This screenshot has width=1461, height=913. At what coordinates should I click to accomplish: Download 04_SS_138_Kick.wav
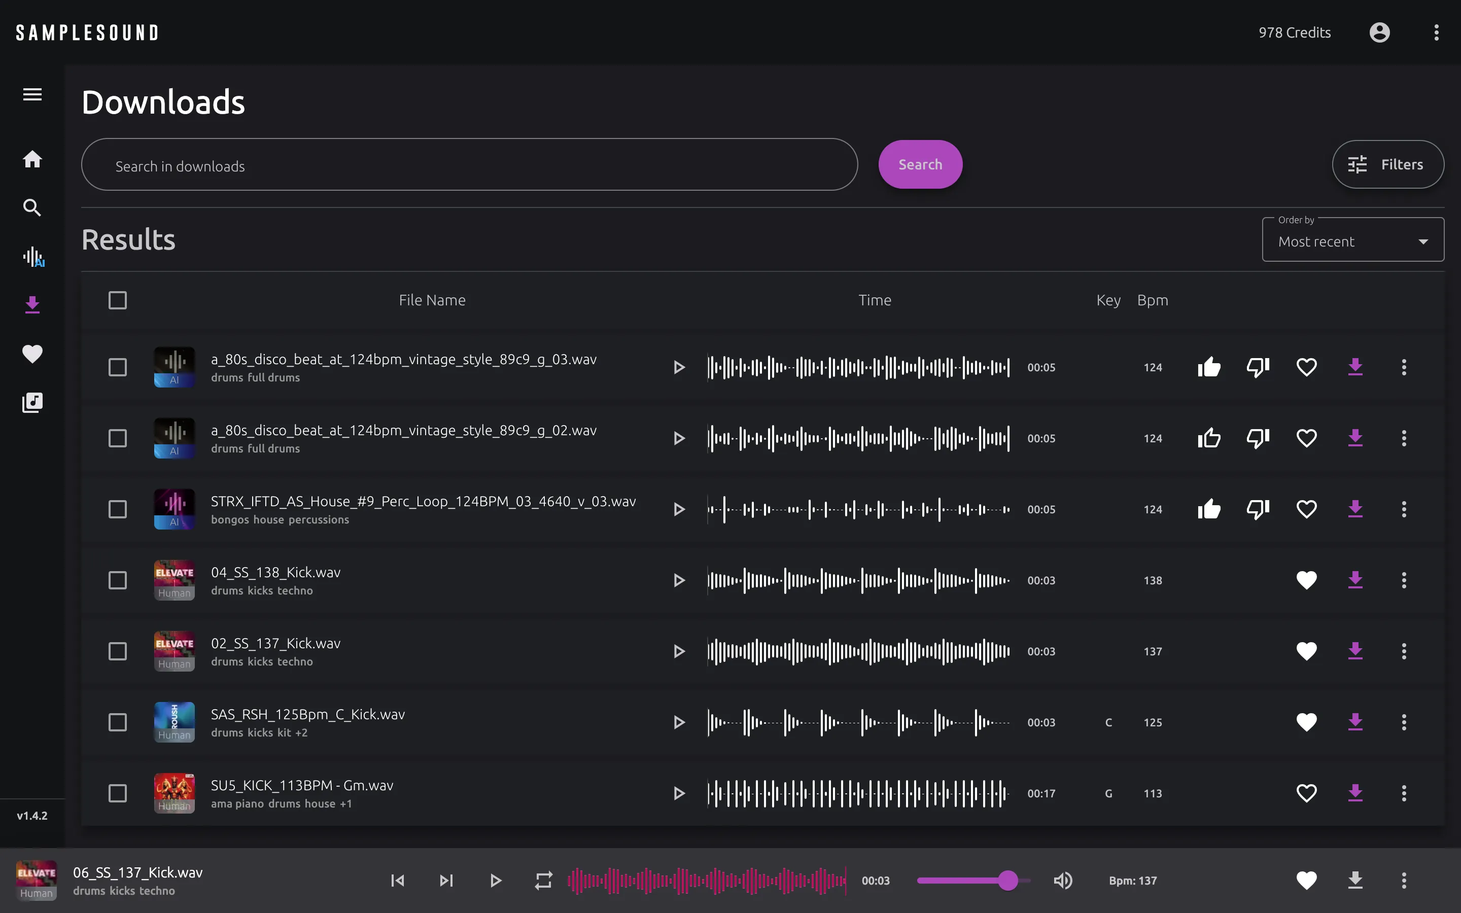pos(1355,580)
